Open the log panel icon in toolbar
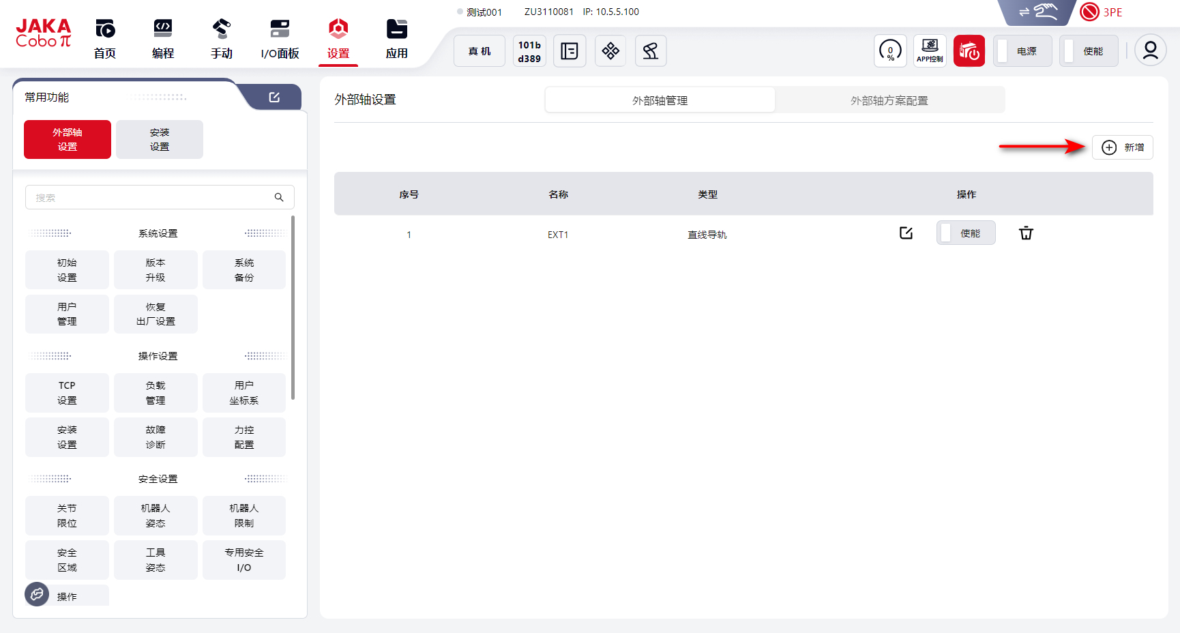This screenshot has height=633, width=1180. pyautogui.click(x=570, y=50)
